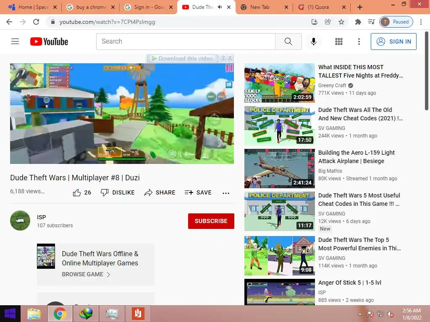The width and height of the screenshot is (430, 322).
Task: Go back in Chrome
Action: pyautogui.click(x=9, y=22)
